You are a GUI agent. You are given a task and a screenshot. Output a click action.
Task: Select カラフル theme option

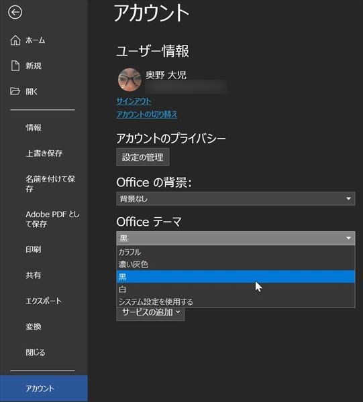pyautogui.click(x=236, y=252)
